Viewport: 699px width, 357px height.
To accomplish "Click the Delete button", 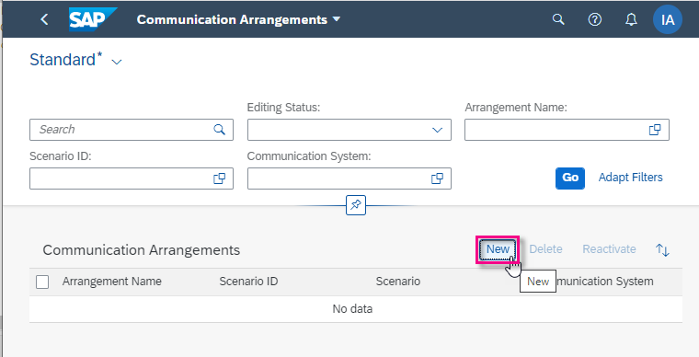I will [x=545, y=249].
